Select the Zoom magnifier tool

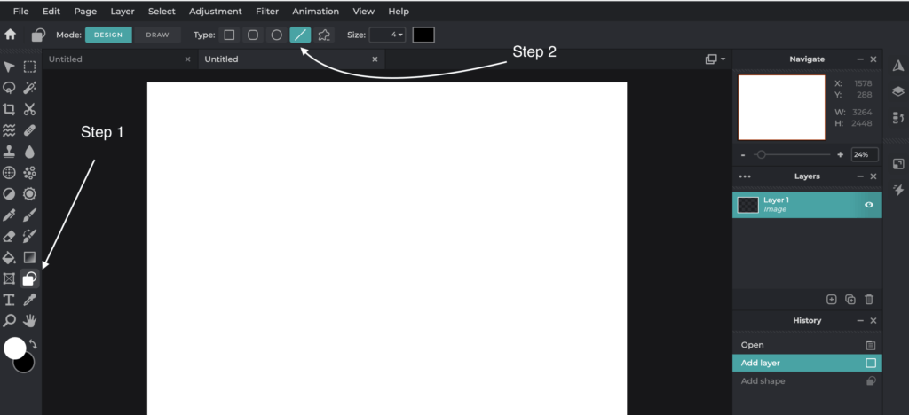pos(9,321)
